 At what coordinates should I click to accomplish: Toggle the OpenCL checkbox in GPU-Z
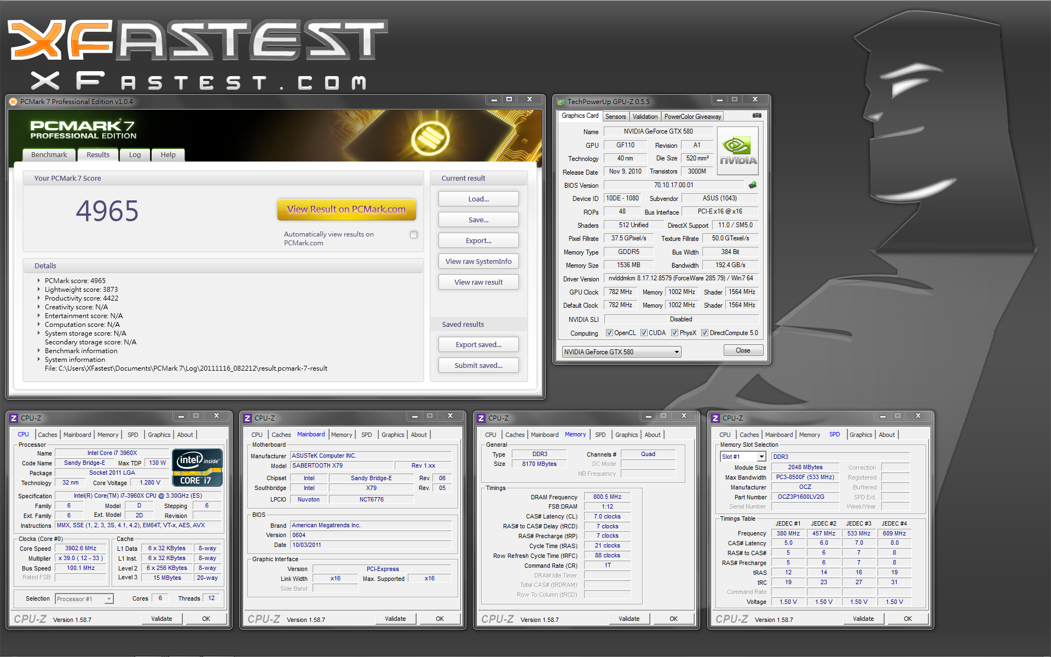click(x=609, y=333)
